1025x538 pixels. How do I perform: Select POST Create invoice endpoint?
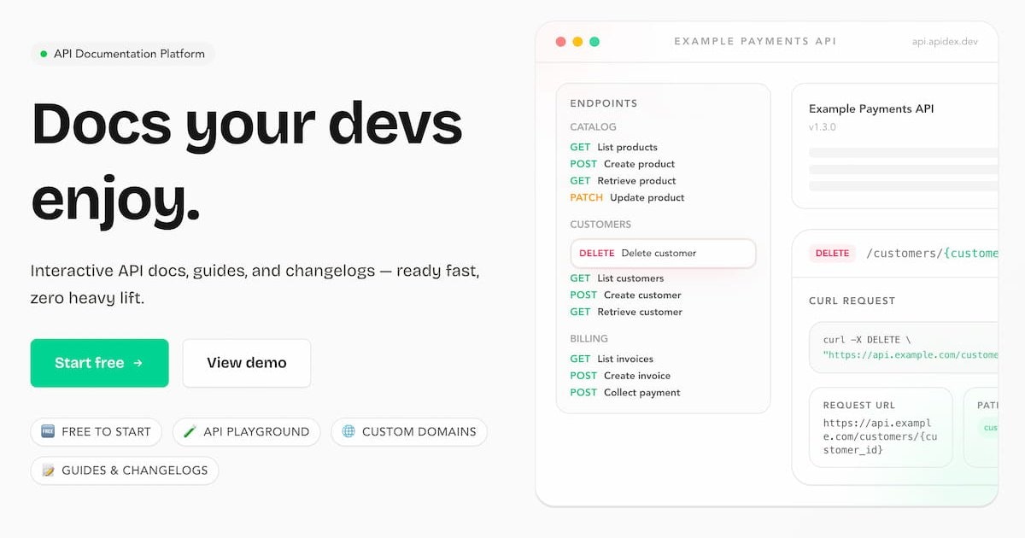620,376
